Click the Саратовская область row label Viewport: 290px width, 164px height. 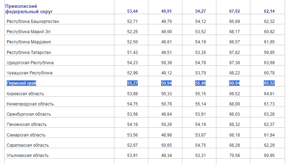pos(28,145)
